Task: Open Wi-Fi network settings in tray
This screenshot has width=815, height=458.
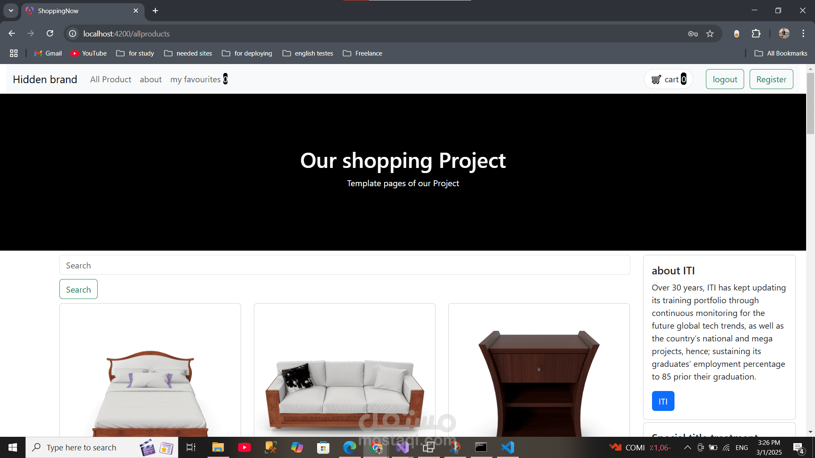Action: coord(727,447)
